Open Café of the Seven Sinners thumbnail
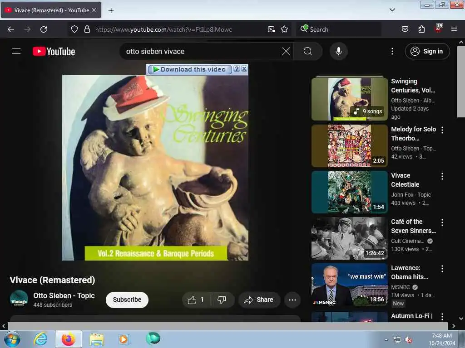 coord(349,238)
